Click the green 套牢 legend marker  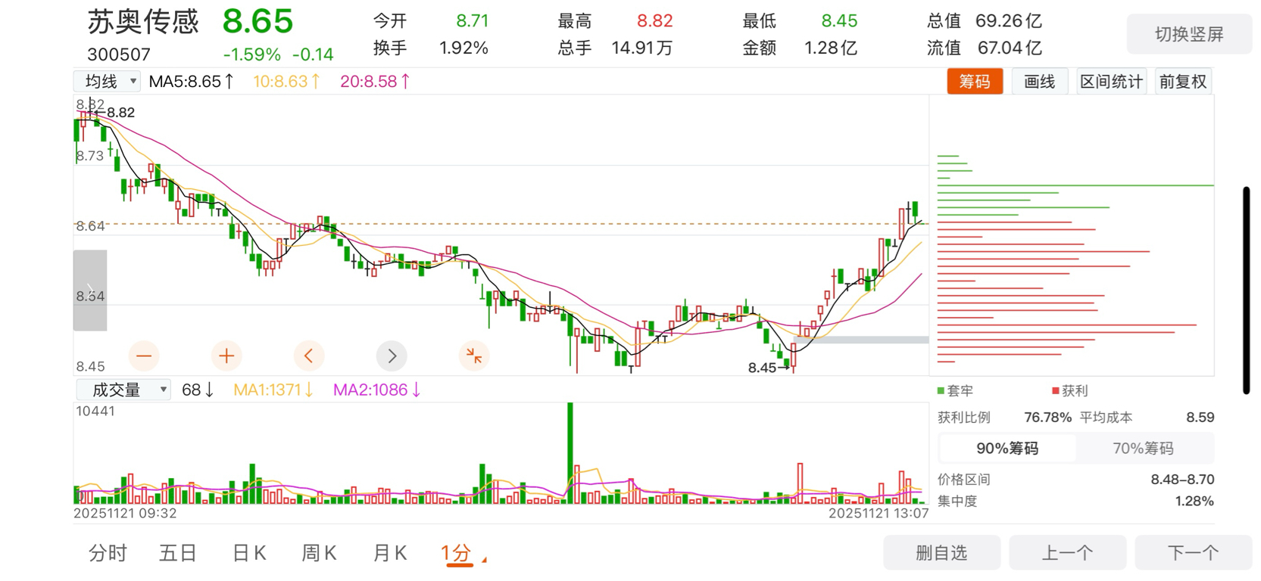[x=941, y=391]
